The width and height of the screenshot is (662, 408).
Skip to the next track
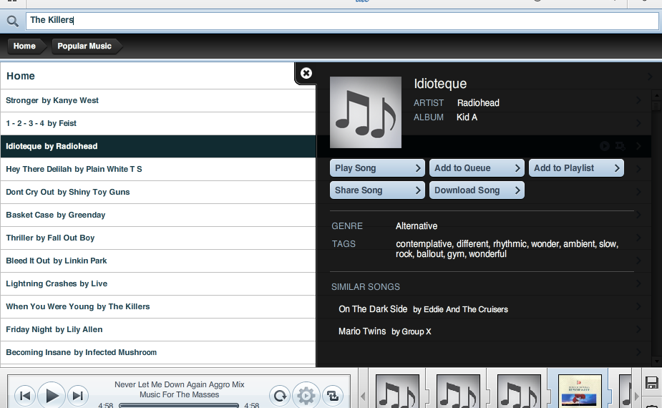pos(78,396)
